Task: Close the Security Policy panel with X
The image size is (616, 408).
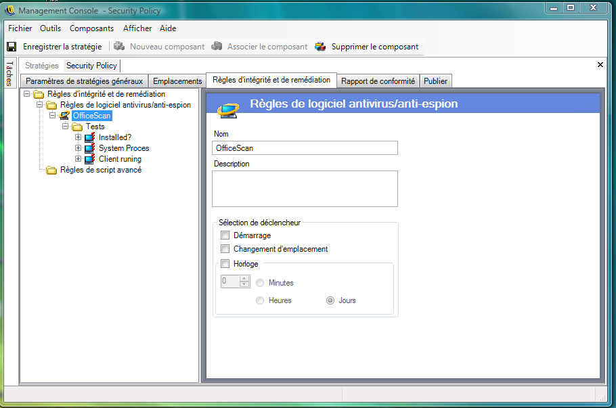Action: (x=600, y=65)
